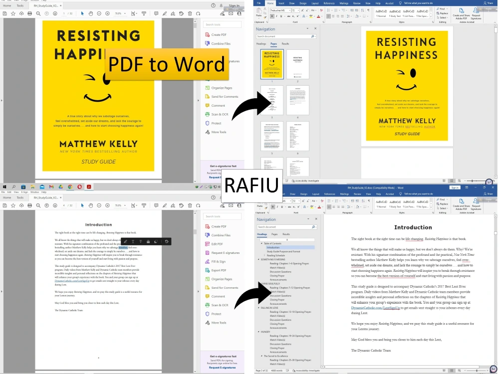Open the Create PDF tool in top Acrobat panel

click(x=216, y=35)
